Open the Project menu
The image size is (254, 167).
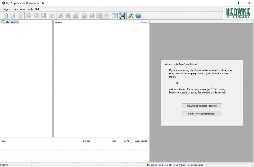[x=7, y=9]
